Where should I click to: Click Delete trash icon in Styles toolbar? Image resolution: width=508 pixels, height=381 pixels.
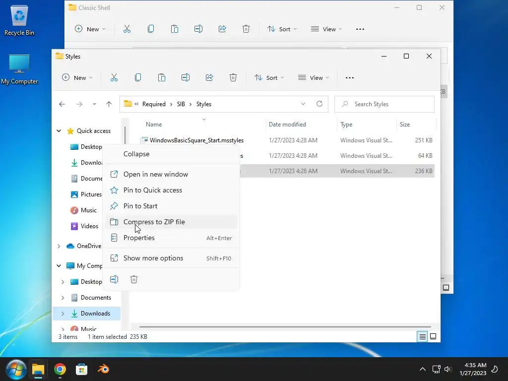point(233,78)
